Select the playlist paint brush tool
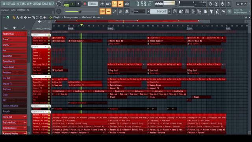252x142 pixels. pyautogui.click(x=18, y=17)
